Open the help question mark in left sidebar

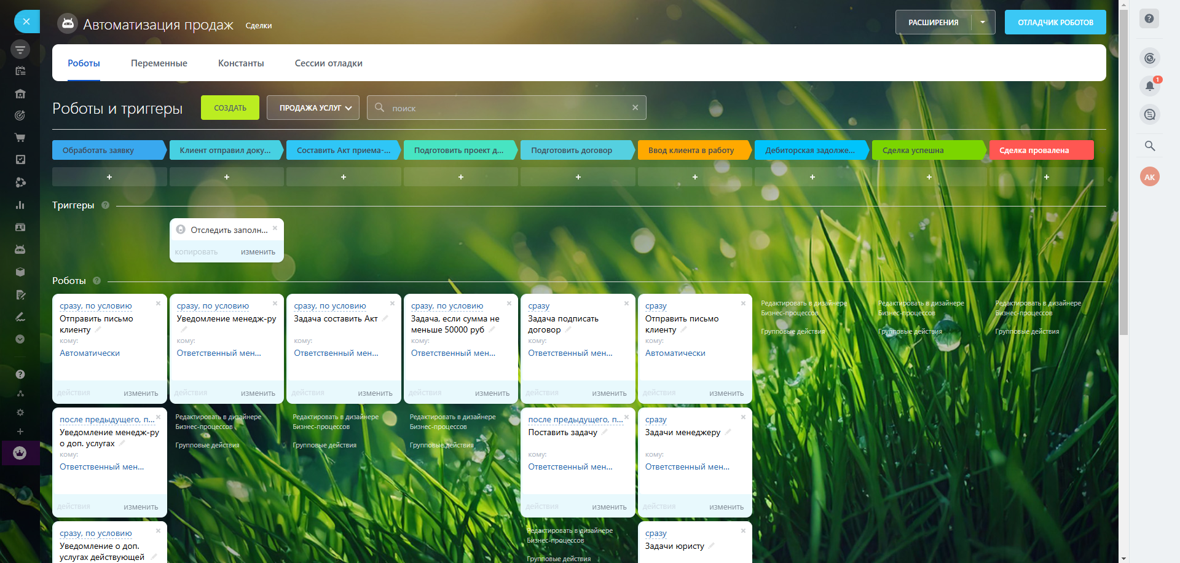(20, 374)
